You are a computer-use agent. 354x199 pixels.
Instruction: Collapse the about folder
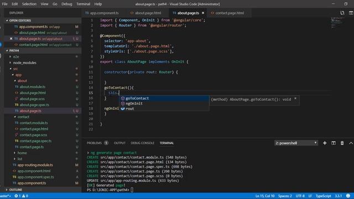(22, 81)
